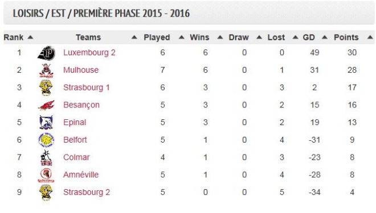Open the Luxembourg 2 team link
The height and width of the screenshot is (213, 376).
click(89, 53)
